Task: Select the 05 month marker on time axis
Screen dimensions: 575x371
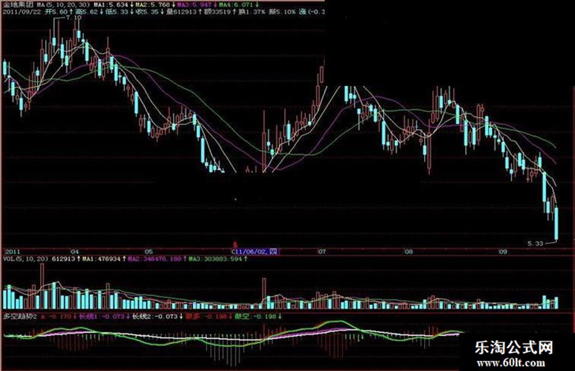Action: 148,252
